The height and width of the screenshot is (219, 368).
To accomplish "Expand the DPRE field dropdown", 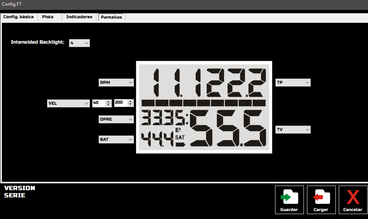I will click(116, 119).
